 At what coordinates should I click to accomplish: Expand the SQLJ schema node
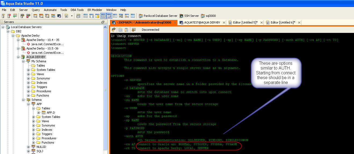click(28, 151)
